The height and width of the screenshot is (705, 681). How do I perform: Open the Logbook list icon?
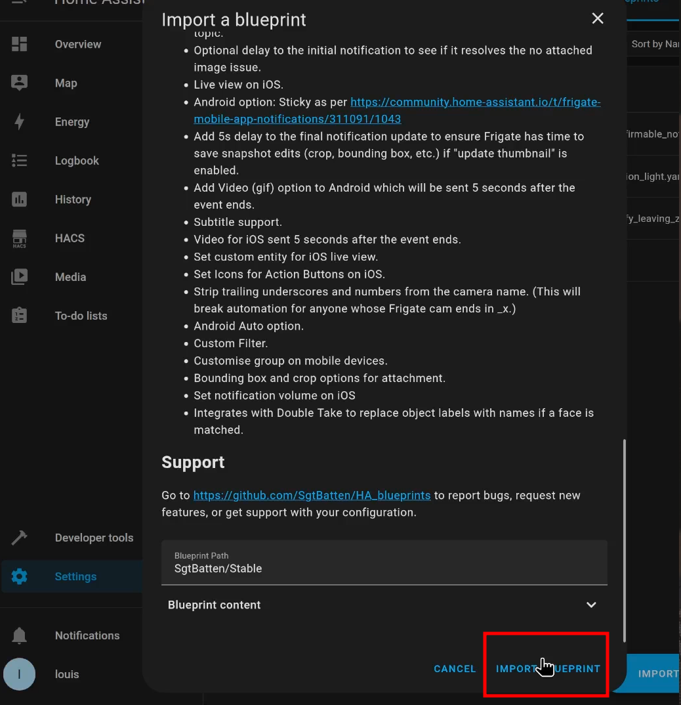pos(19,161)
